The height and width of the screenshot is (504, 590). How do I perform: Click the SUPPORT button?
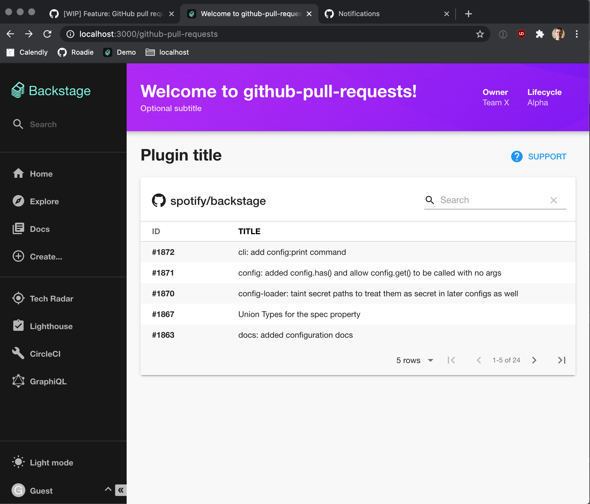[539, 156]
